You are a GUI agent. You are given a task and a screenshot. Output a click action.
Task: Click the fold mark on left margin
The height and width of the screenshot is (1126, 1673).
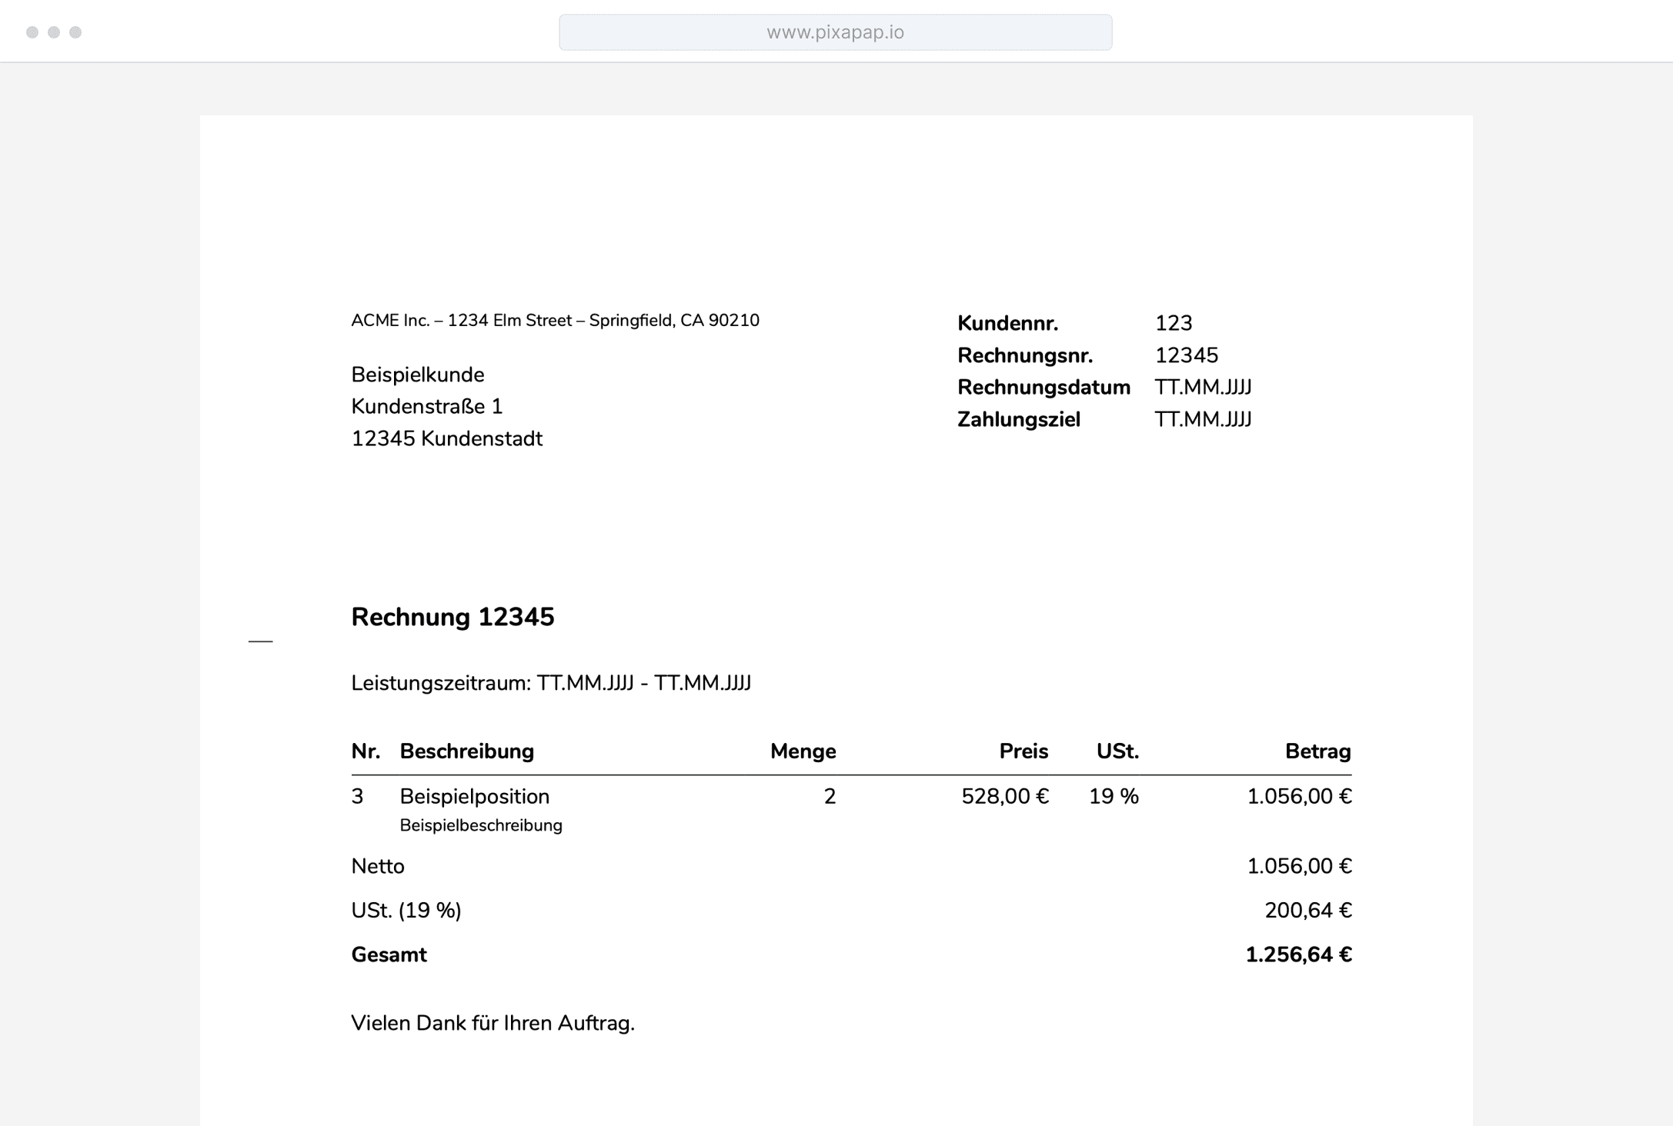(261, 641)
